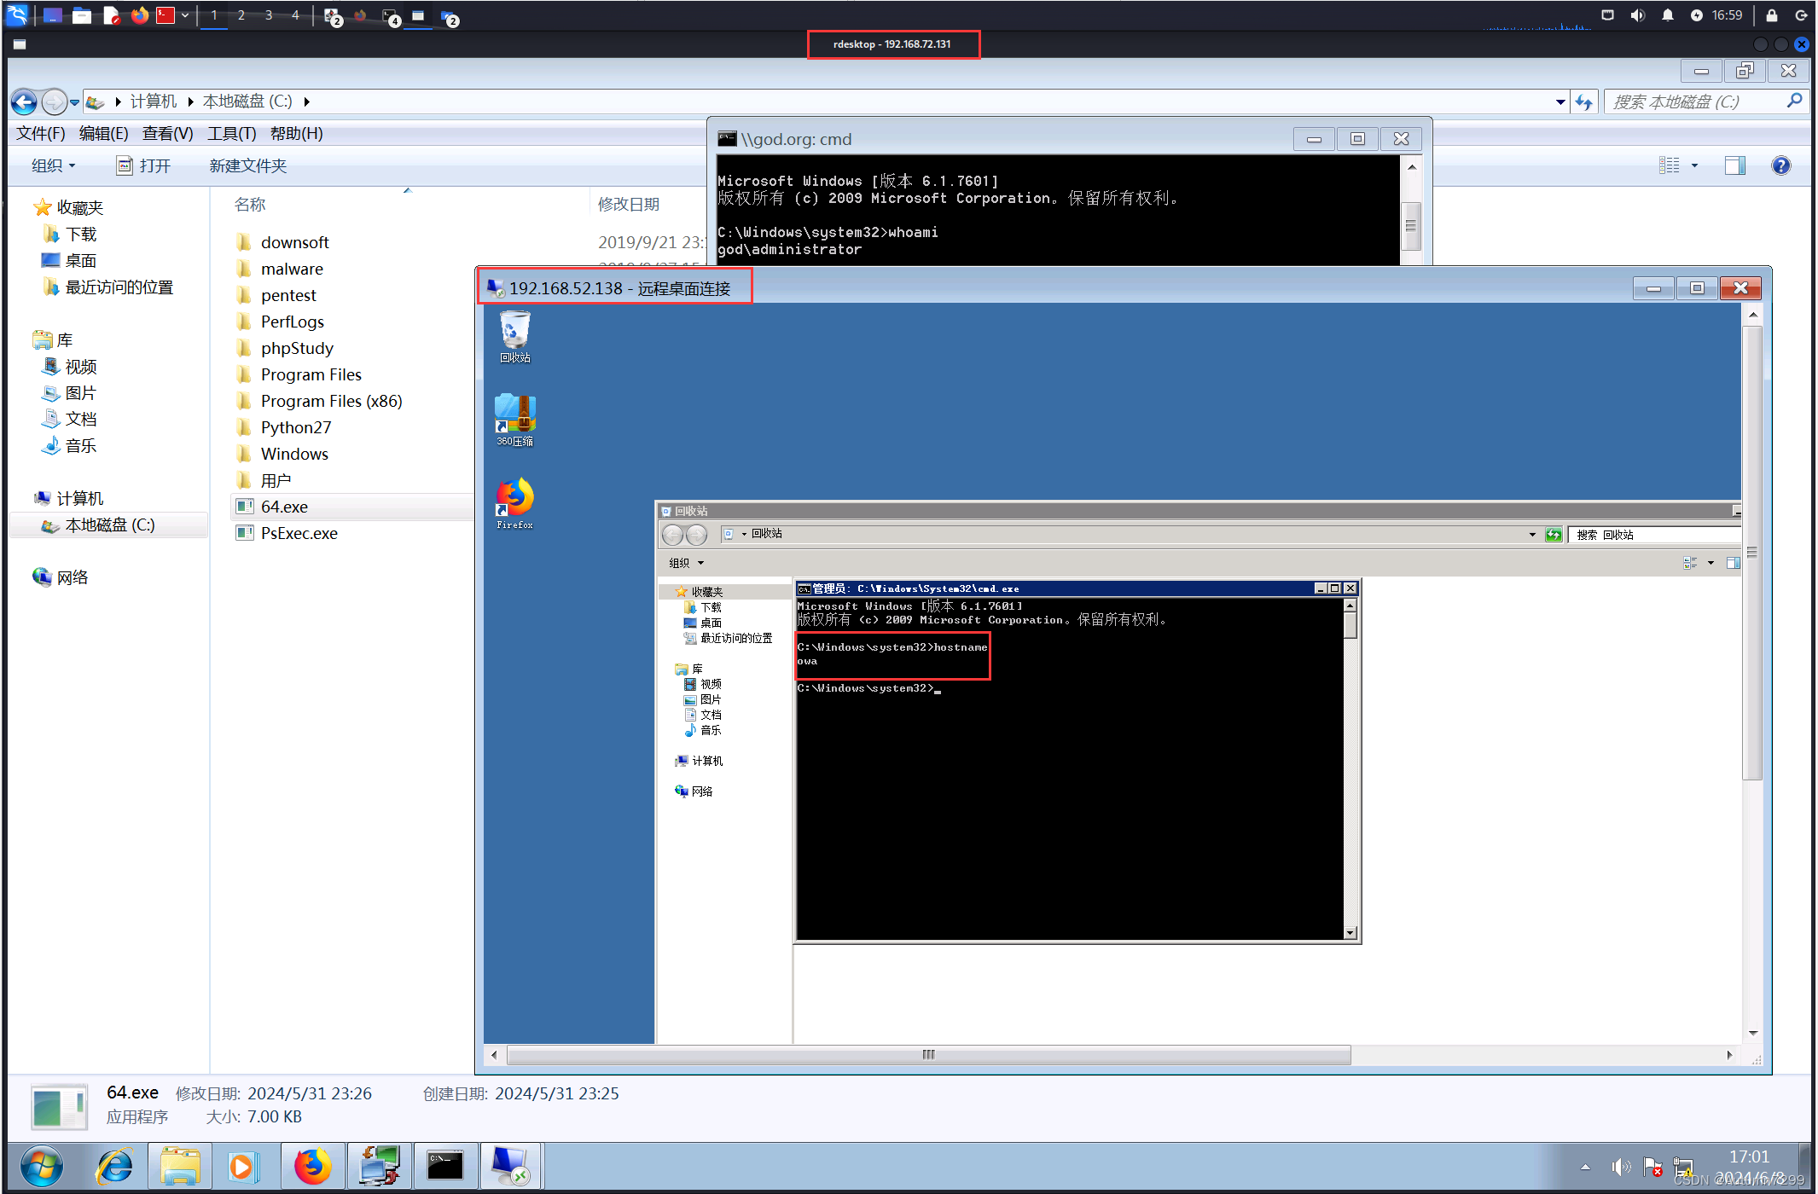Open the 文件(F) menu
1818x1194 pixels.
click(41, 134)
